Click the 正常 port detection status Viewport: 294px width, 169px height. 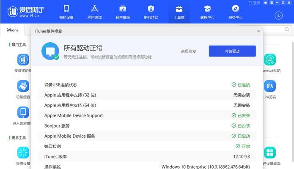click(x=246, y=146)
